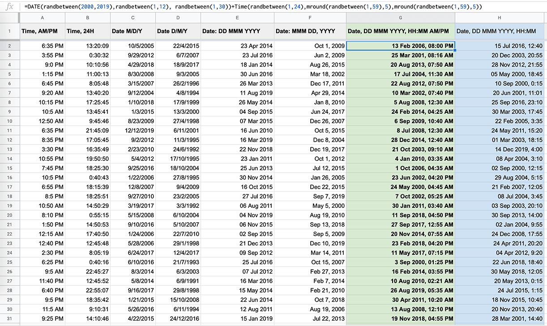
Task: Select cell '28 Dec 2014, 12:40 AM'
Action: tap(401, 140)
